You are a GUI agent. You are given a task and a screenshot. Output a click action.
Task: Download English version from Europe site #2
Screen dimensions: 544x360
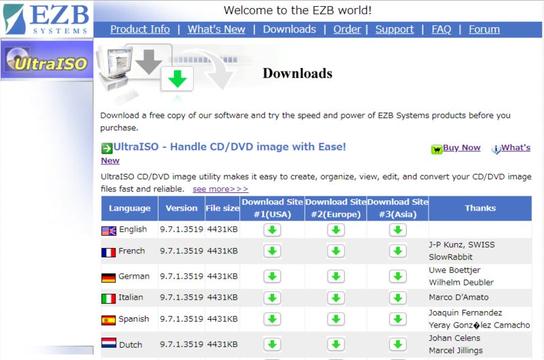click(335, 230)
